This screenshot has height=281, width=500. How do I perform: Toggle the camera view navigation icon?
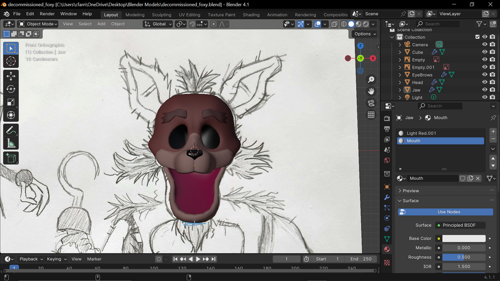(x=371, y=103)
